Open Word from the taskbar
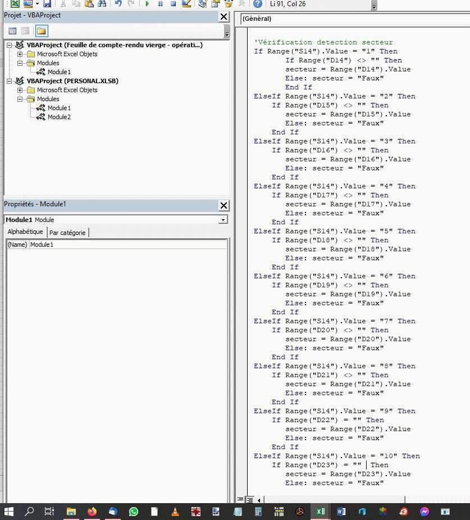Image resolution: width=470 pixels, height=520 pixels. click(341, 512)
